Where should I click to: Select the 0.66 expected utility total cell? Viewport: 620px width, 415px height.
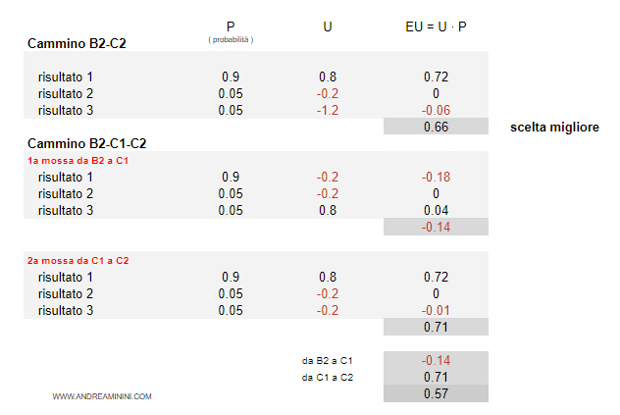click(436, 128)
